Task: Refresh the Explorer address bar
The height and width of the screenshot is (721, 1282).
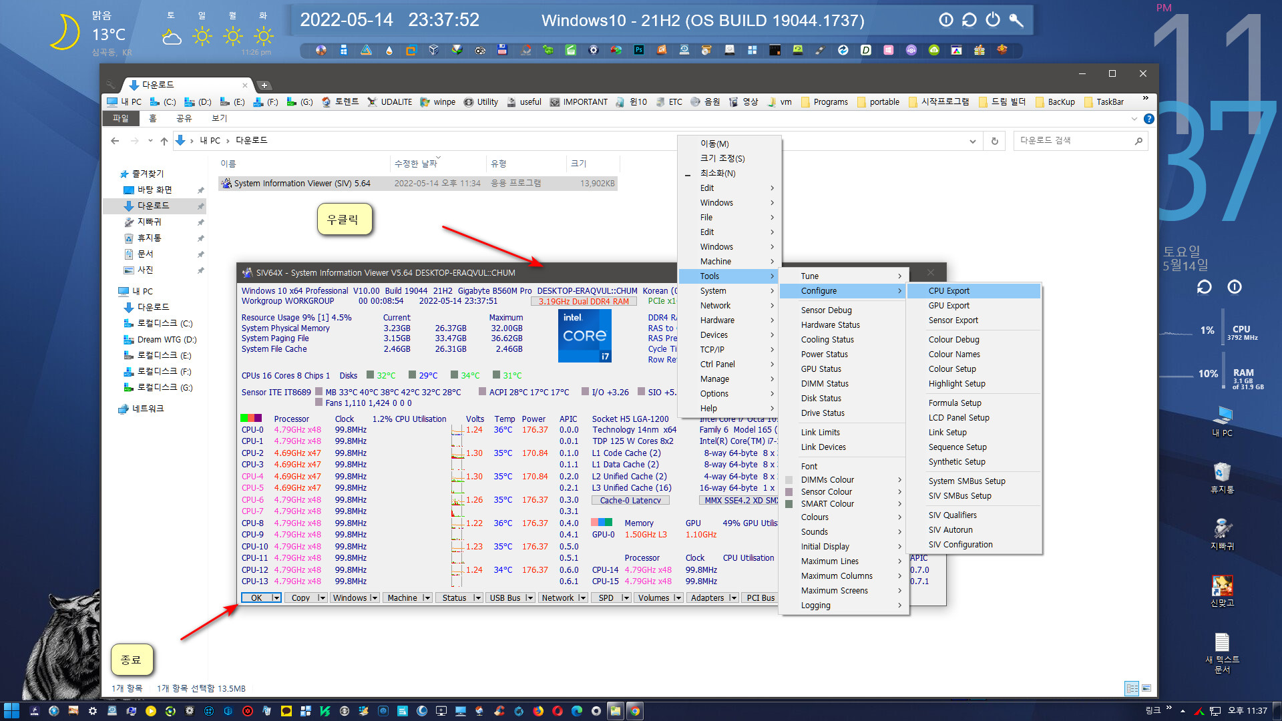Action: (995, 141)
